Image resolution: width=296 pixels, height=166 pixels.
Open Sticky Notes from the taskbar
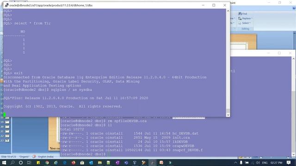coord(38,163)
